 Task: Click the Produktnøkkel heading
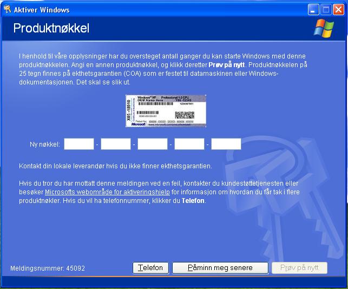point(51,28)
